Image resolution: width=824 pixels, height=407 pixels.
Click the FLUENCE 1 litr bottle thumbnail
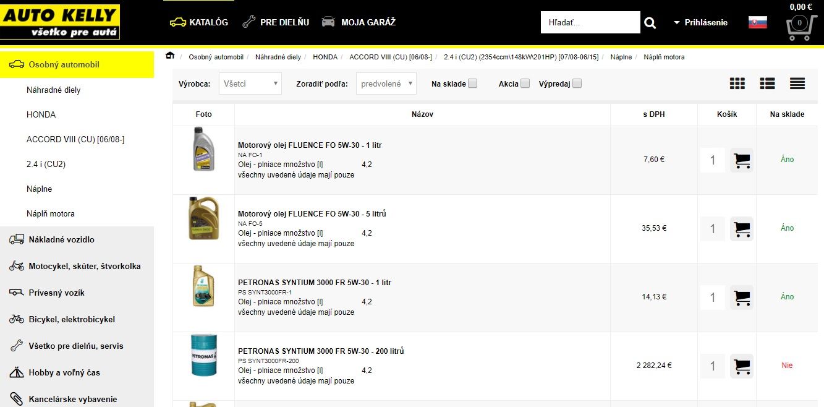[203, 149]
